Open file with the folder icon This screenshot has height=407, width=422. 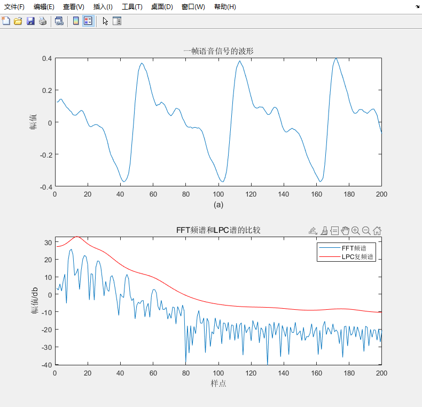tap(18, 21)
